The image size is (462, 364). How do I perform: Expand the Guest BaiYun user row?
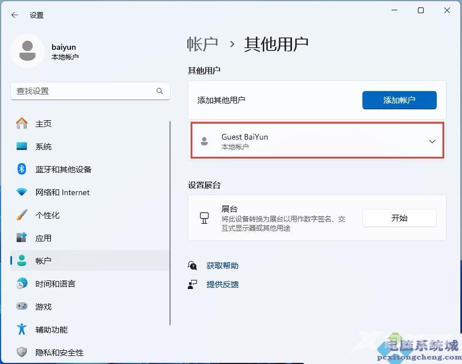coord(317,141)
